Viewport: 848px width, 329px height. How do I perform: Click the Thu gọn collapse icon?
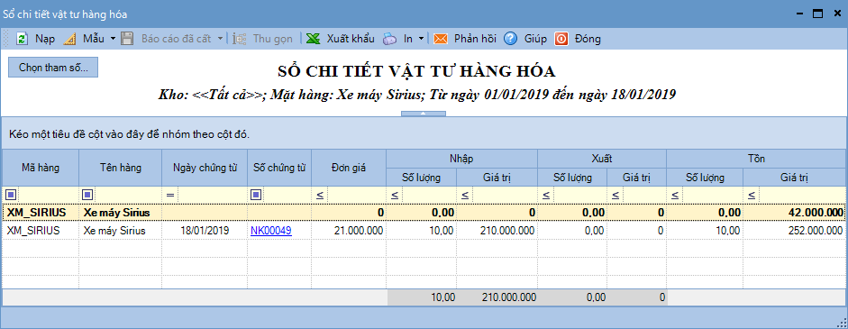pos(240,39)
